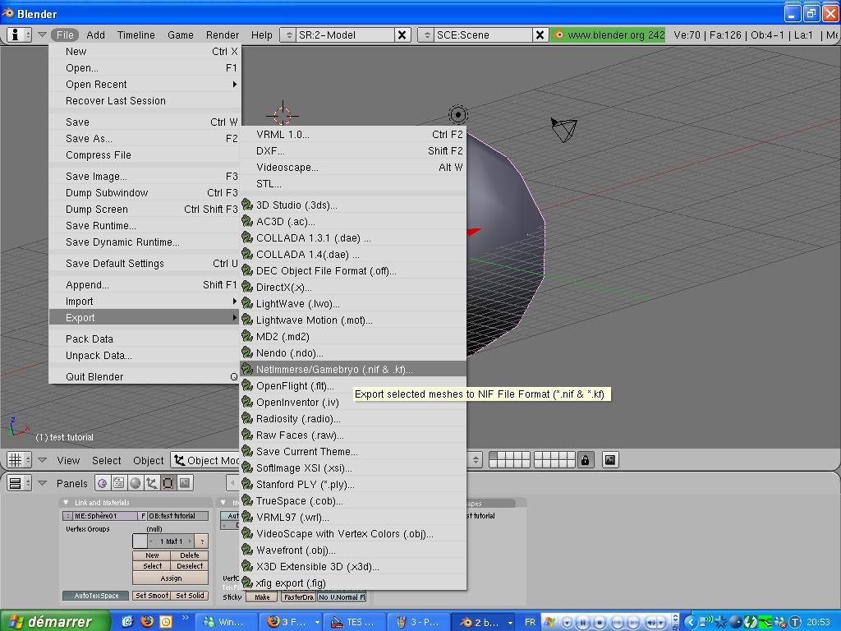Select the Script context icon

pos(118,483)
